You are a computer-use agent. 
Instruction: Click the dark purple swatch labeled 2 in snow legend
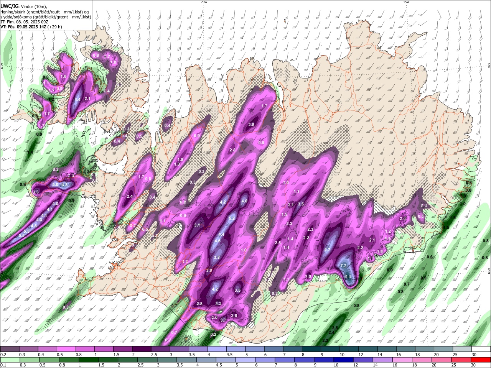[142, 349]
